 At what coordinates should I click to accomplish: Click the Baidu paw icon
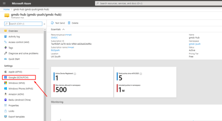tap(6, 100)
